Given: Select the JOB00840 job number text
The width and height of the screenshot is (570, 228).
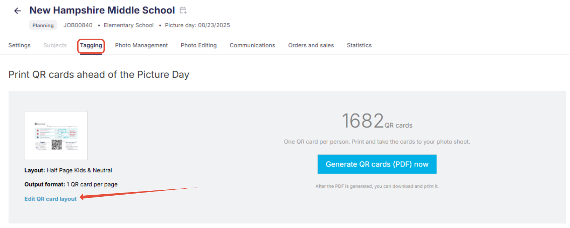Looking at the screenshot, I should pos(78,25).
